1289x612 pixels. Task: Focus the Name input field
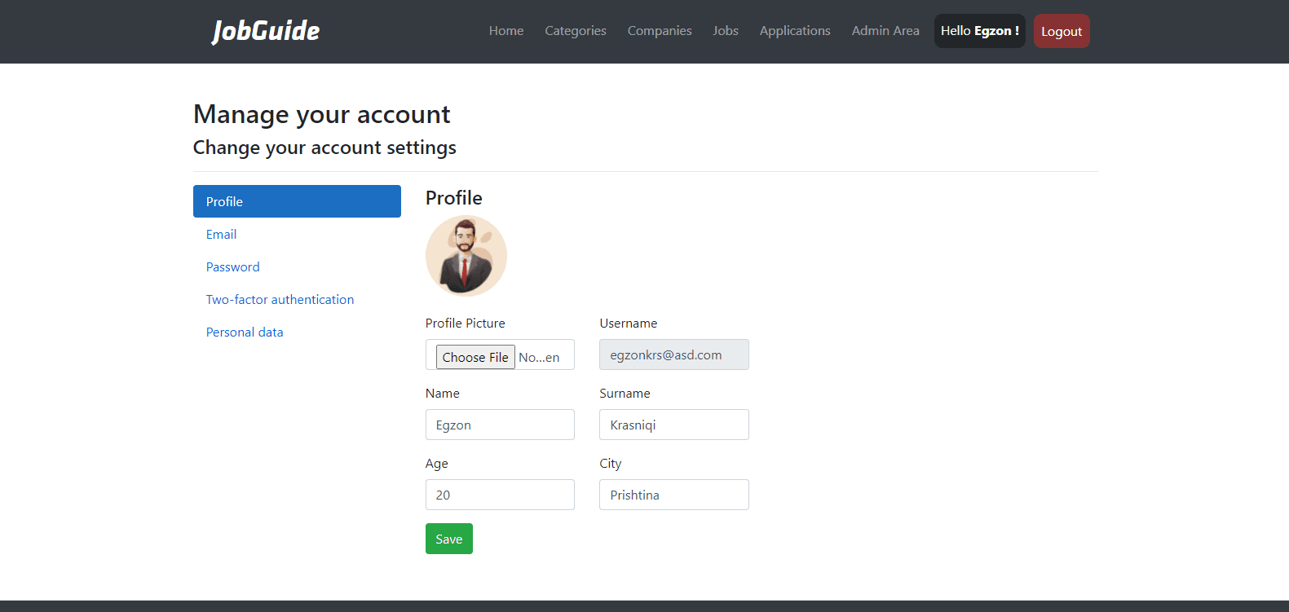pyautogui.click(x=500, y=425)
